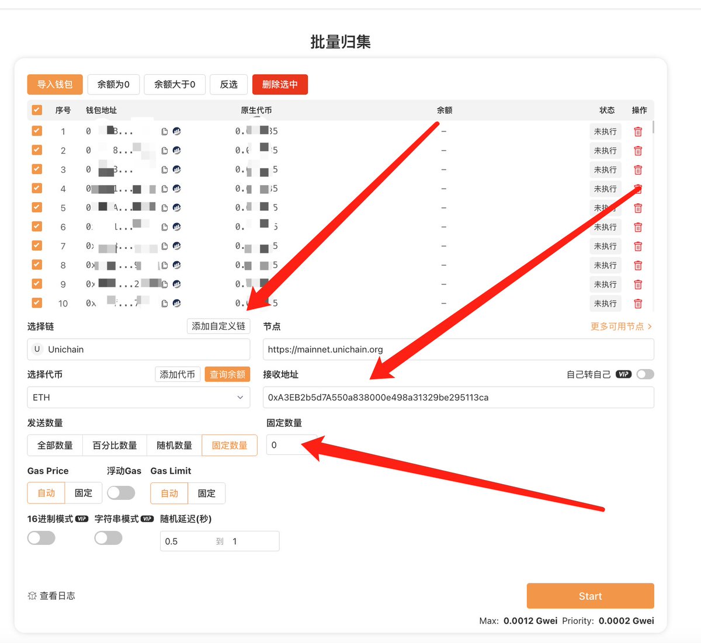The image size is (701, 643).
Task: Delete wallet row 1 with trash icon
Action: [x=638, y=132]
